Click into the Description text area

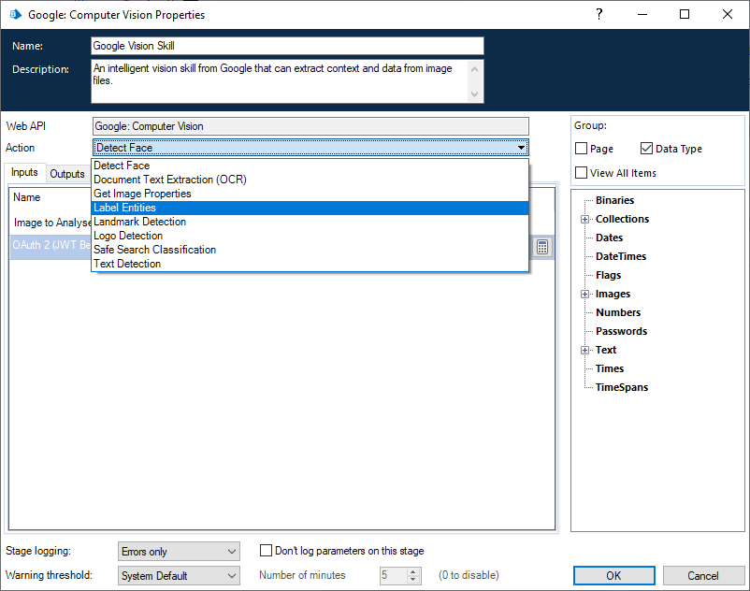tap(280, 81)
